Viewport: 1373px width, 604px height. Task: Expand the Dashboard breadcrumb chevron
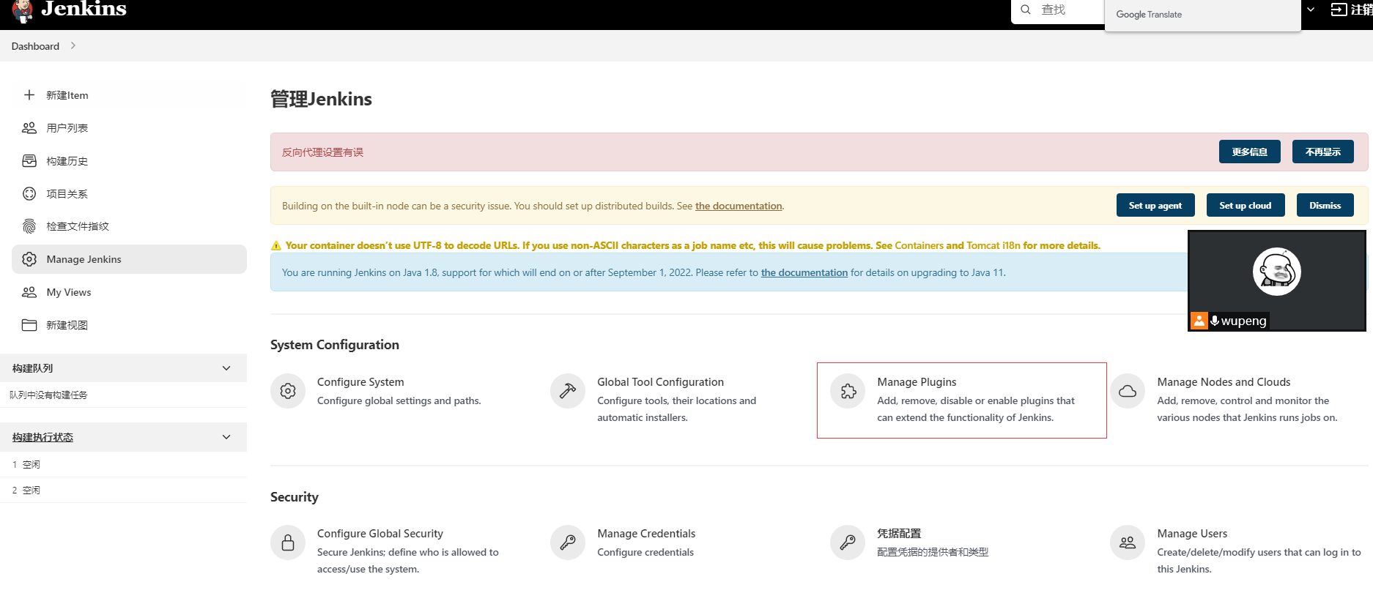coord(73,45)
